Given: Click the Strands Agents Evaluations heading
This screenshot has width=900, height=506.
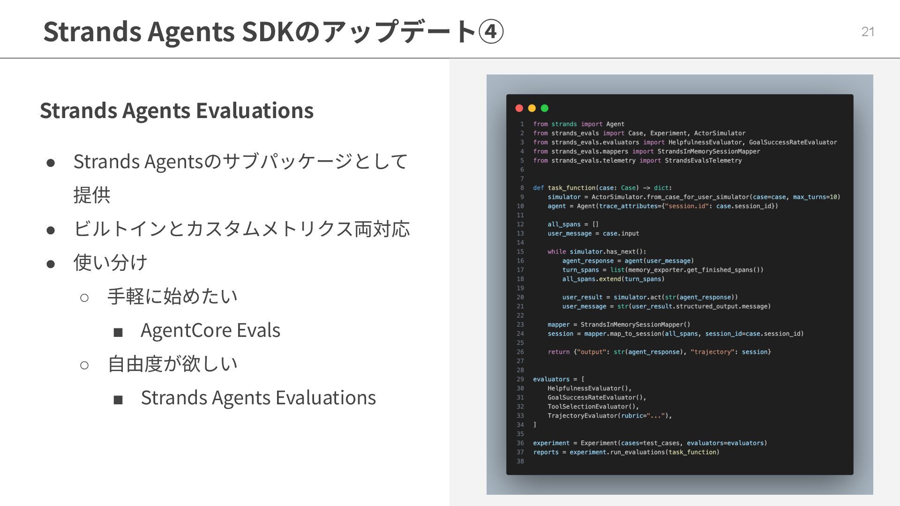Looking at the screenshot, I should [176, 111].
